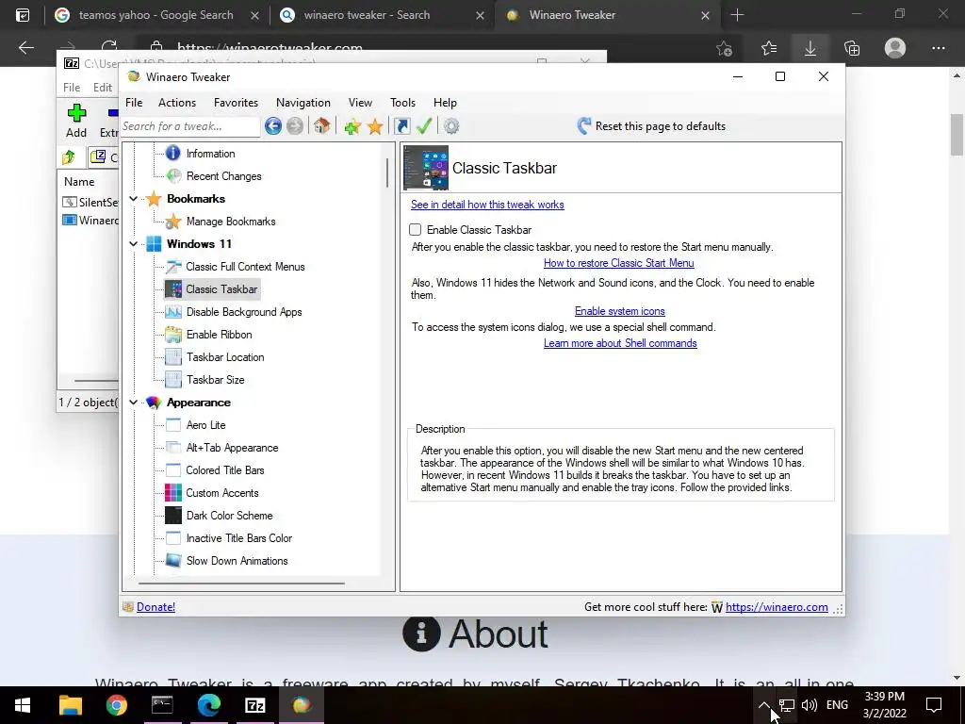Open browser Collections icon
Viewport: 965px width, 724px height.
point(852,48)
